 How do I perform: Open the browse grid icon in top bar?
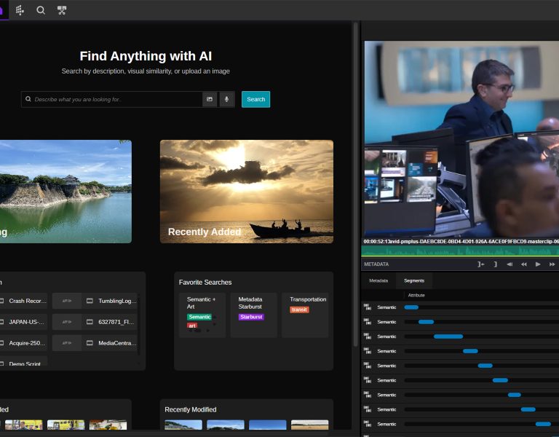point(20,10)
